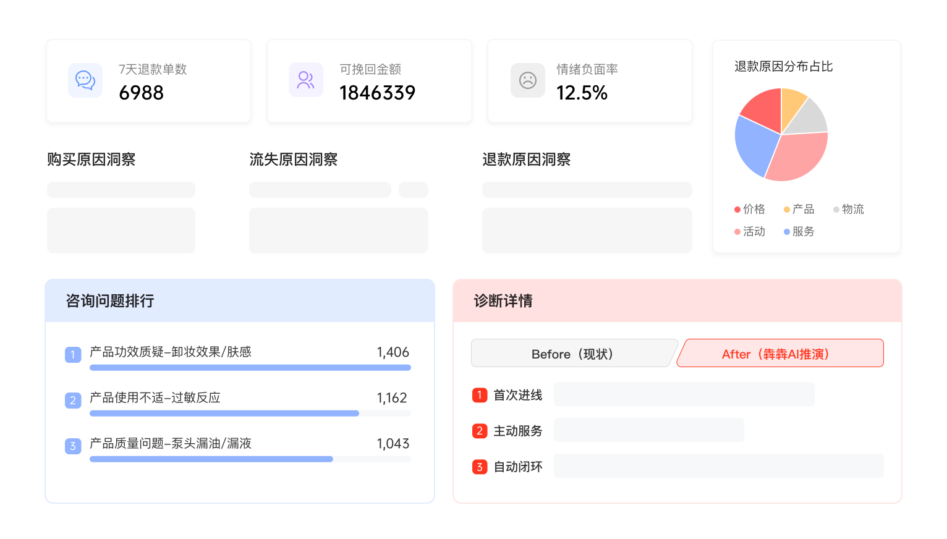The height and width of the screenshot is (539, 947).
Task: Click the 退款原因洞察 section heading
Action: click(527, 159)
